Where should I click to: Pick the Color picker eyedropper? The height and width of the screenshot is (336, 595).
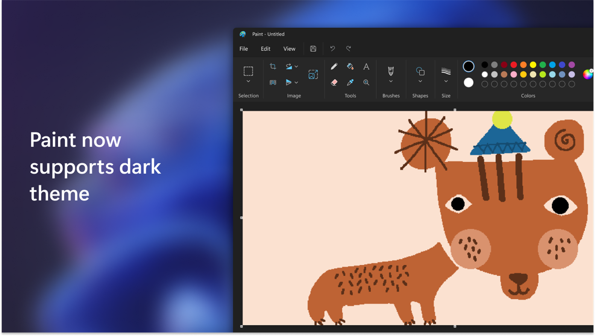[x=349, y=82]
